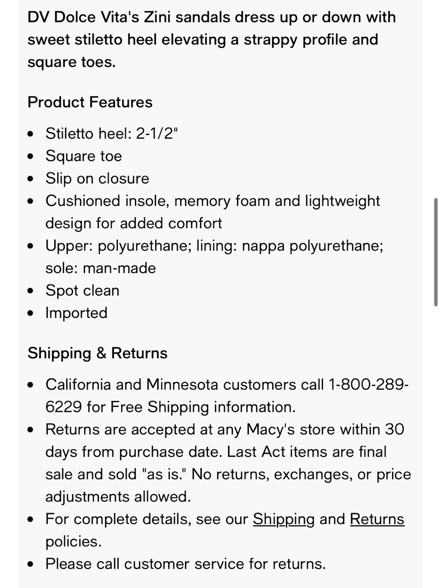This screenshot has height=588, width=441.
Task: Click the Square toe bullet item
Action: (84, 156)
